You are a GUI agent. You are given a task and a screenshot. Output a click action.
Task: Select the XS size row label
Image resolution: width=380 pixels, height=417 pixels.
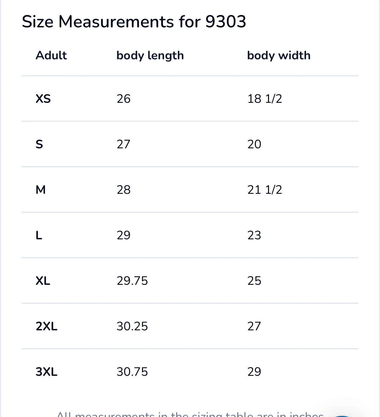click(43, 99)
